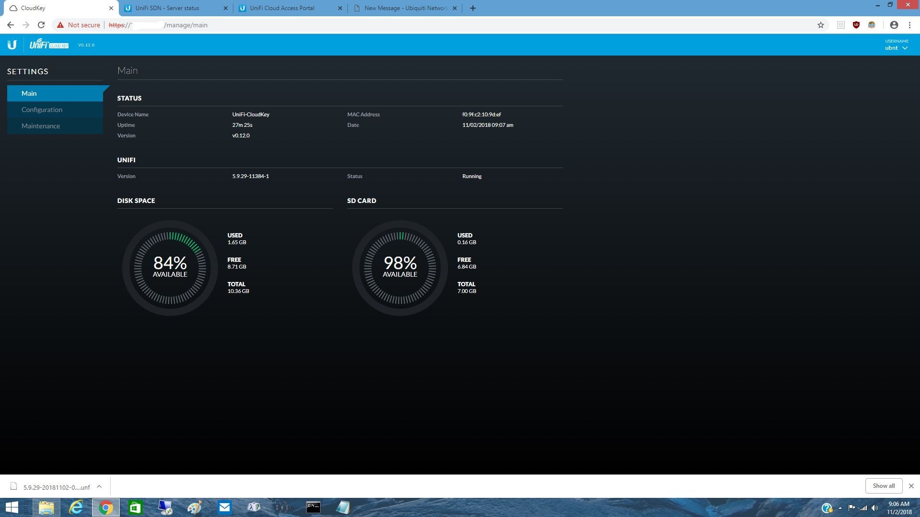This screenshot has width=920, height=517.
Task: Open Internet Explorer from the taskbar
Action: tap(76, 507)
